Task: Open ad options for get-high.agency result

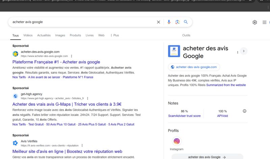Action: 87,98
